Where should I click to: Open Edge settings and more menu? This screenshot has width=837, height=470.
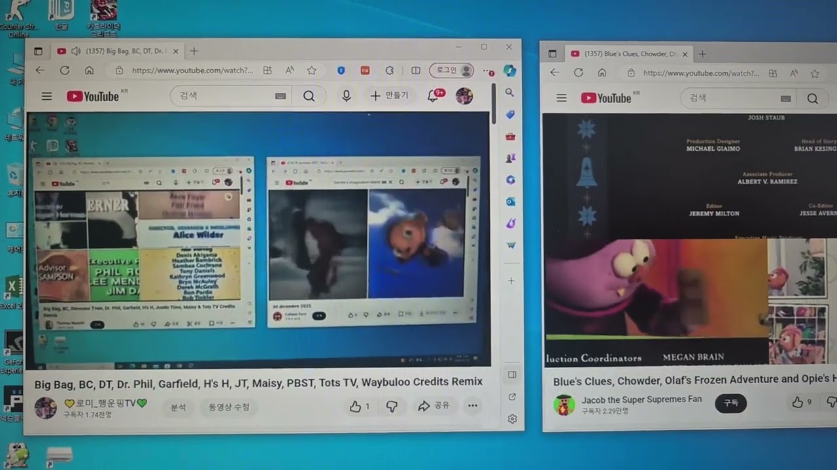(488, 71)
